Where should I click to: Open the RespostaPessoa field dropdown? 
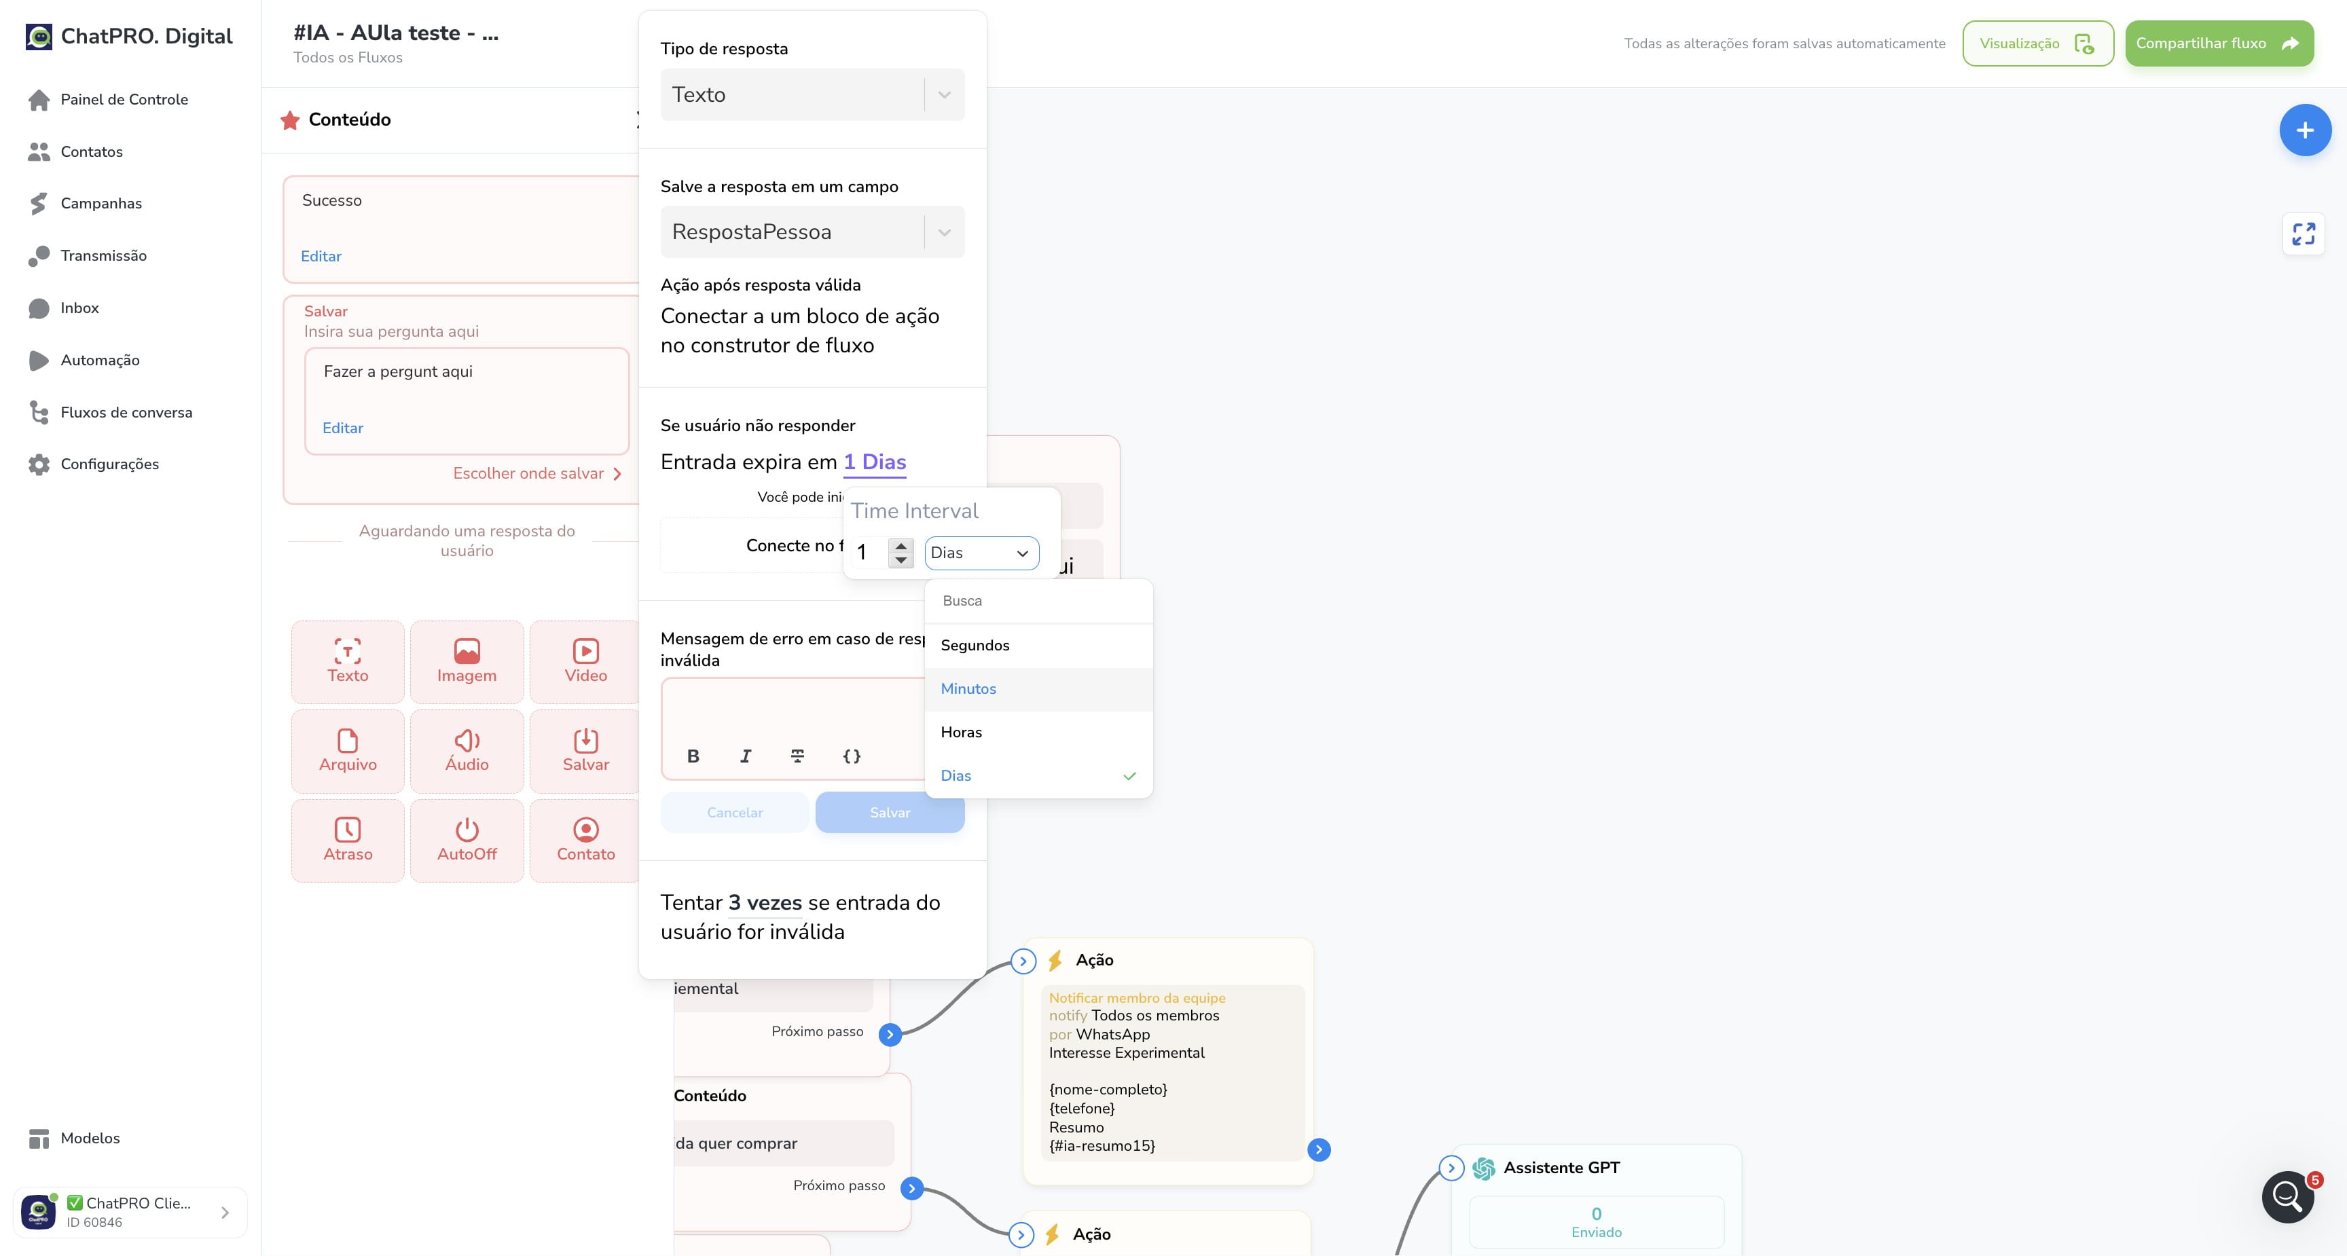[x=813, y=232]
